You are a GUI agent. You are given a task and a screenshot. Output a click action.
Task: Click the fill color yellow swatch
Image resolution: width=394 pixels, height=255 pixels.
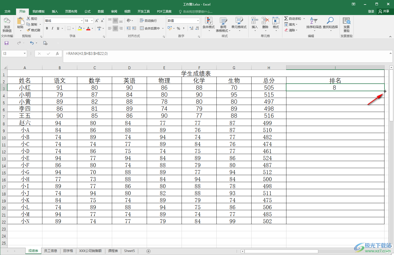[x=80, y=28]
